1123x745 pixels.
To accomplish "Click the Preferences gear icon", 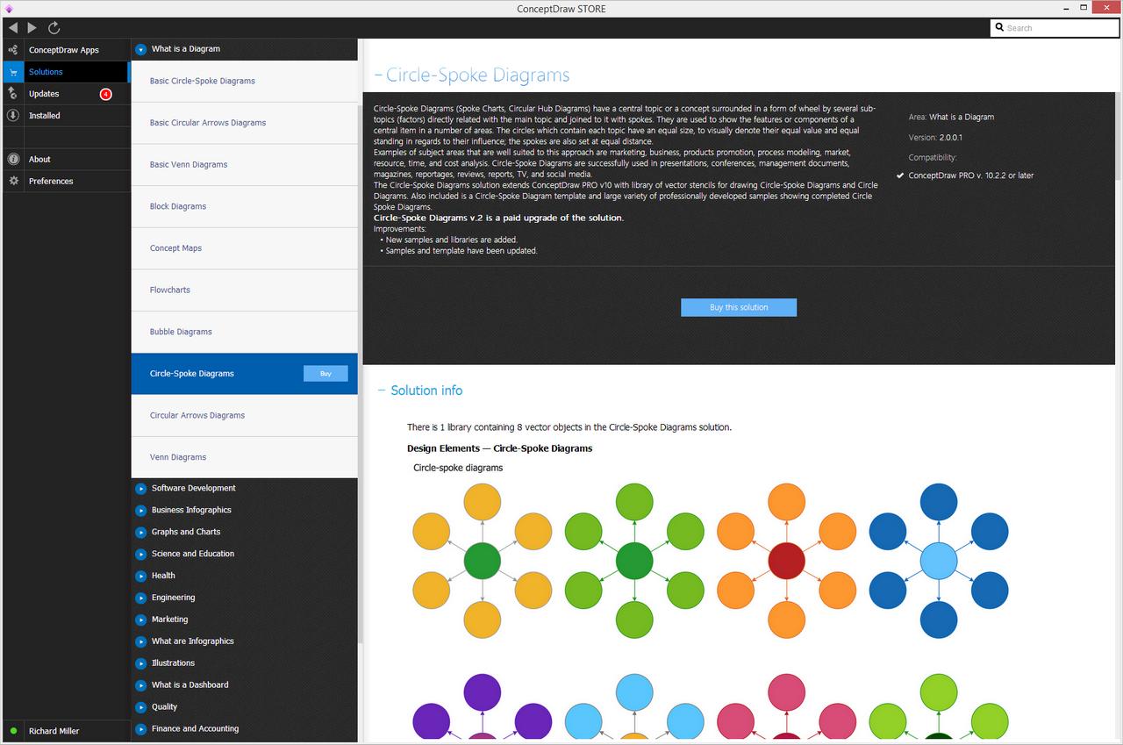I will pyautogui.click(x=13, y=182).
